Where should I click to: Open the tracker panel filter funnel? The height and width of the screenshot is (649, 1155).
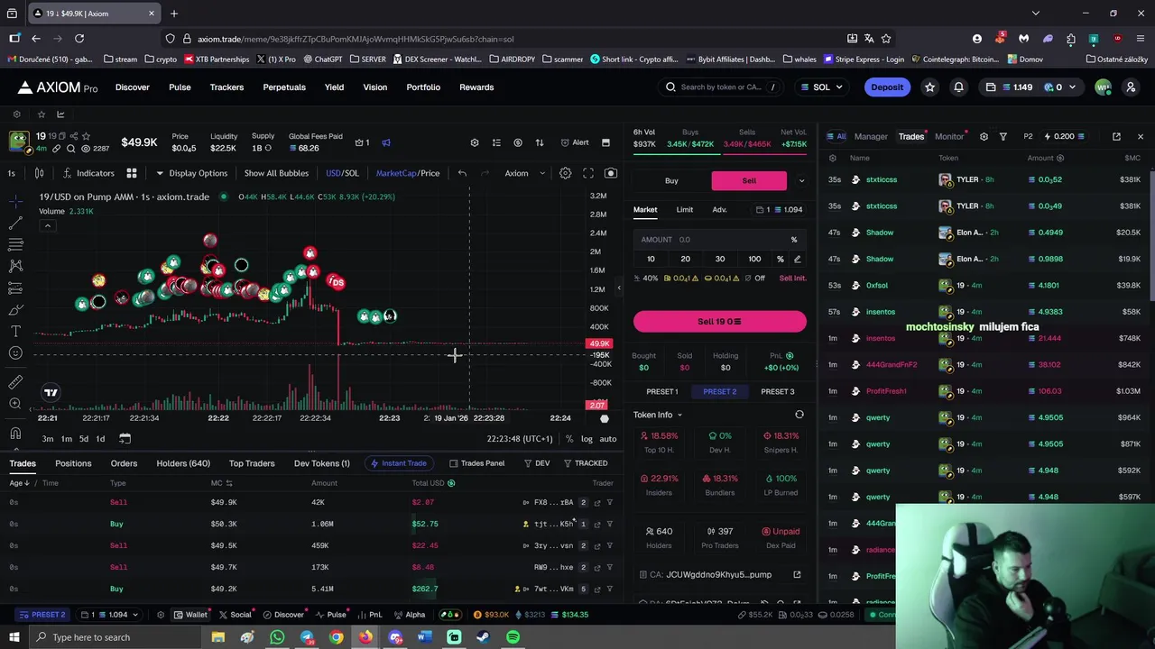click(1003, 136)
